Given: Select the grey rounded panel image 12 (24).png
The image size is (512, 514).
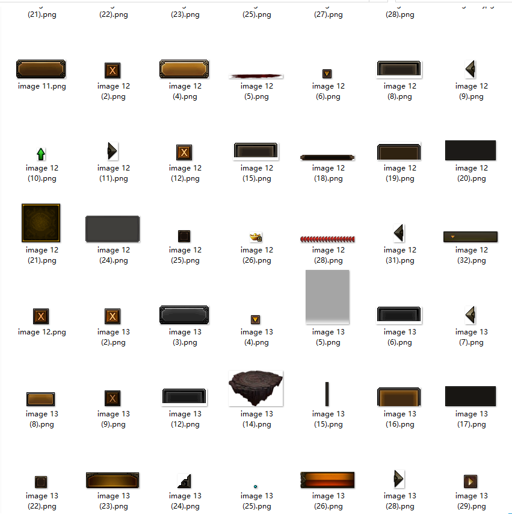Looking at the screenshot, I should click(x=113, y=229).
